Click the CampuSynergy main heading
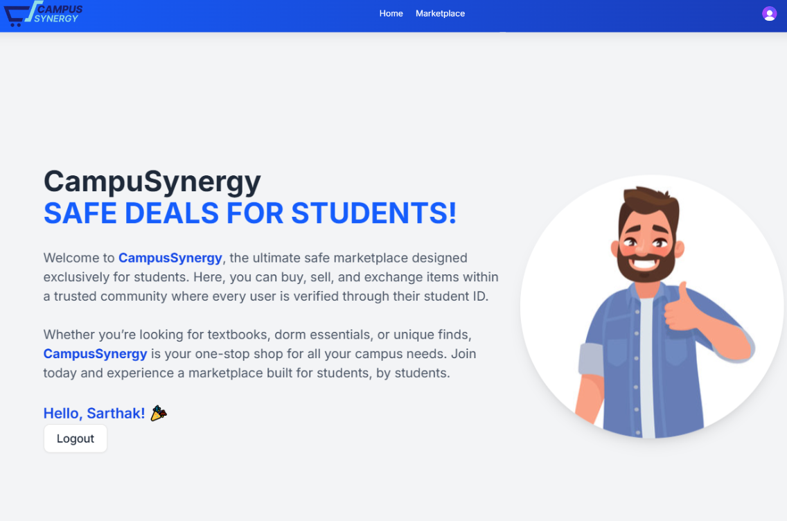 click(x=152, y=182)
